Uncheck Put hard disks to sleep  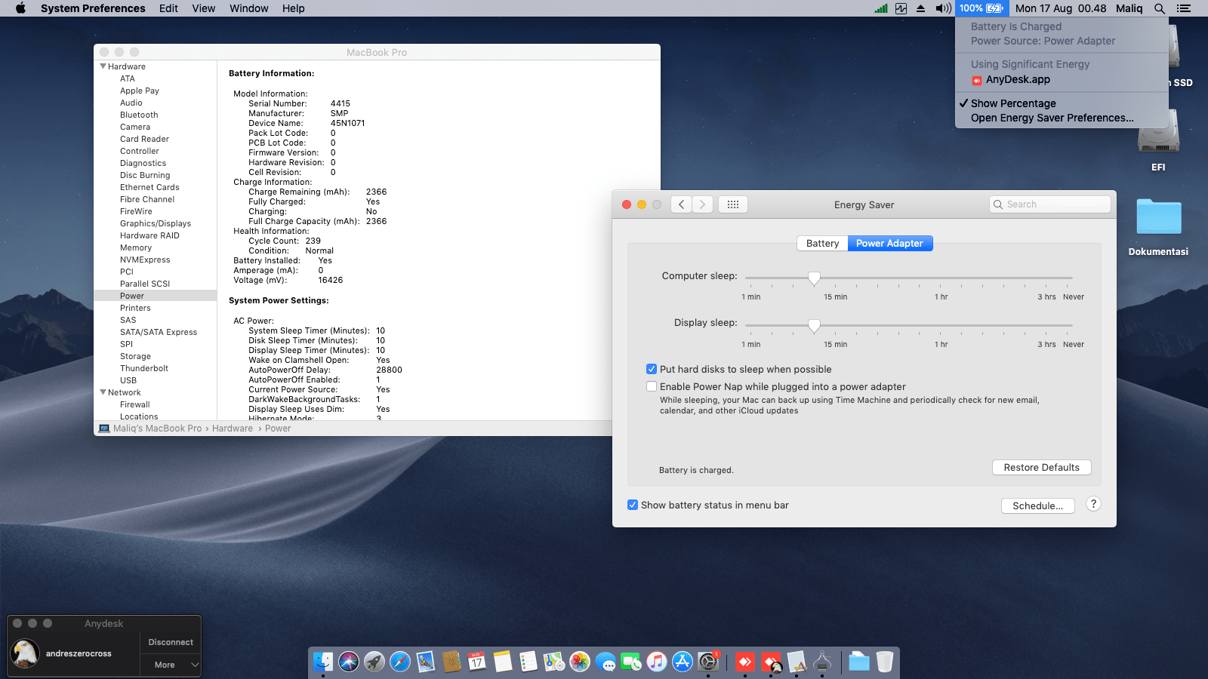pos(652,370)
